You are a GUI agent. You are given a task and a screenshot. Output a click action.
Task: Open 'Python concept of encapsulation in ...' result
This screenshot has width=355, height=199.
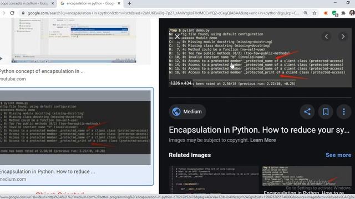(42, 71)
